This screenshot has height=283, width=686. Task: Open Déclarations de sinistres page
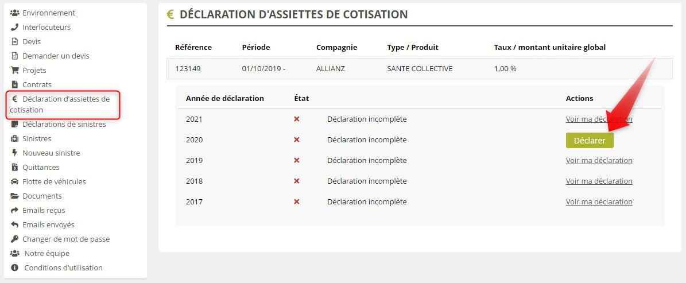pos(64,125)
